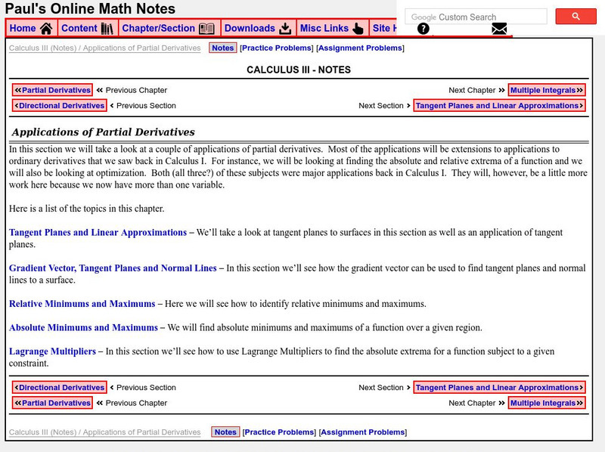Open Absolute Minimums and Maximums link

click(83, 328)
